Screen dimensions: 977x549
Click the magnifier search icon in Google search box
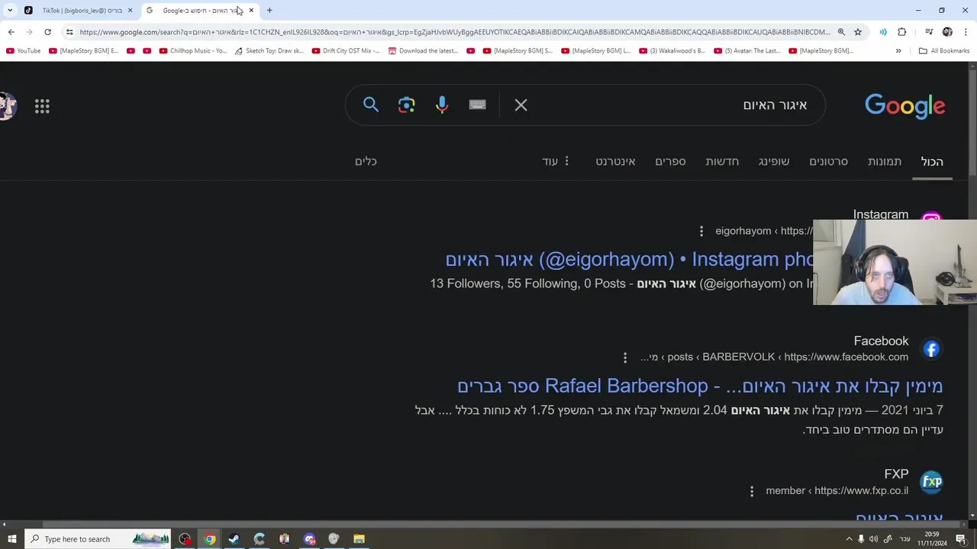tap(371, 104)
